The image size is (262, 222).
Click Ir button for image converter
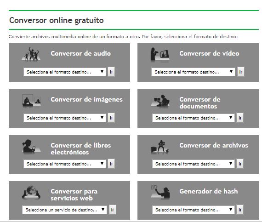pos(111,118)
